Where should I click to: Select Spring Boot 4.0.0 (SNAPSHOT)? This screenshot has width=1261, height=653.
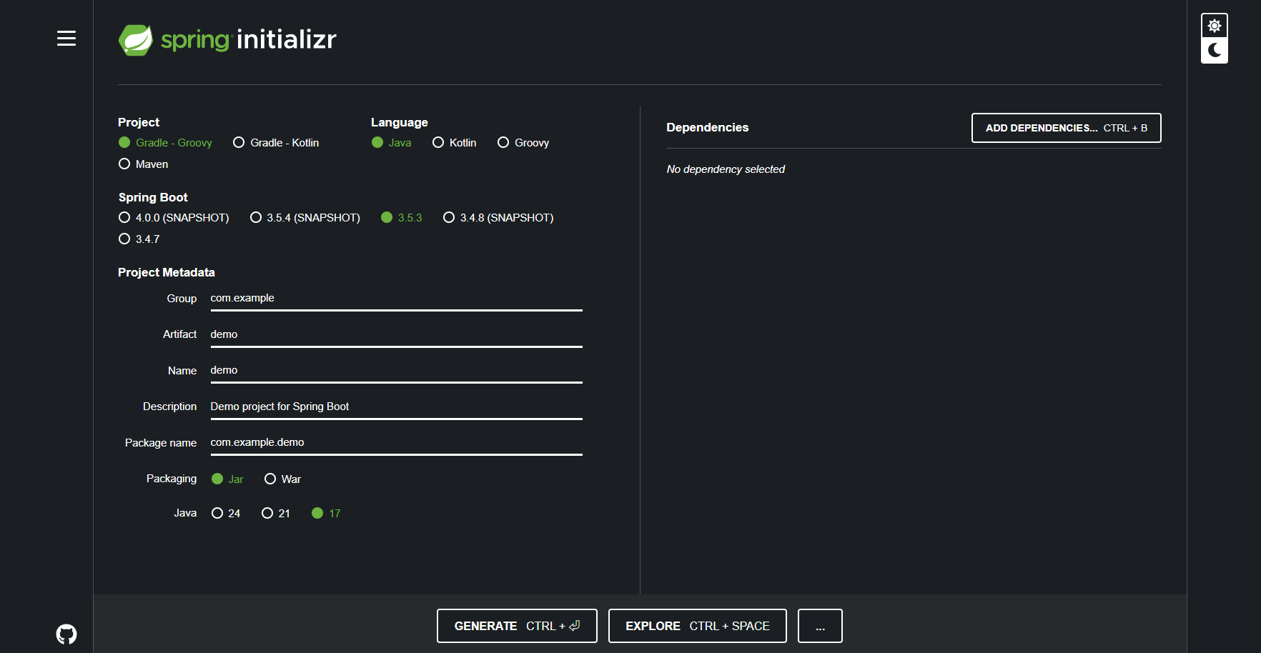tap(174, 218)
